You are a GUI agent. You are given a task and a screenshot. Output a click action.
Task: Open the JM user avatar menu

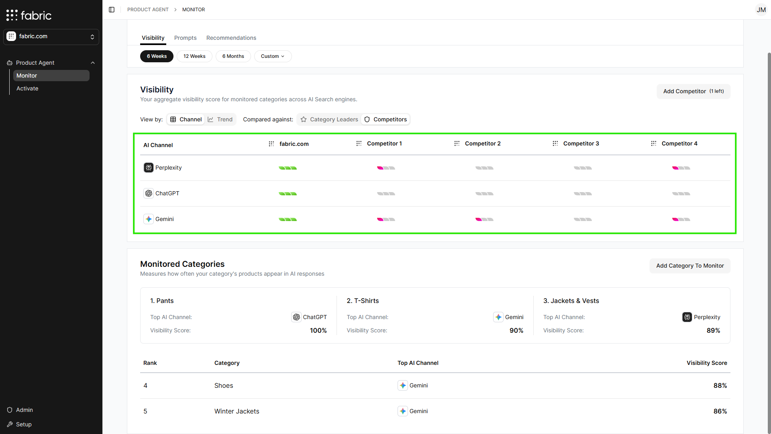point(761,10)
